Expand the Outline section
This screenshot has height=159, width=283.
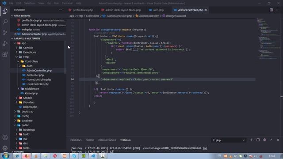pos(19,151)
